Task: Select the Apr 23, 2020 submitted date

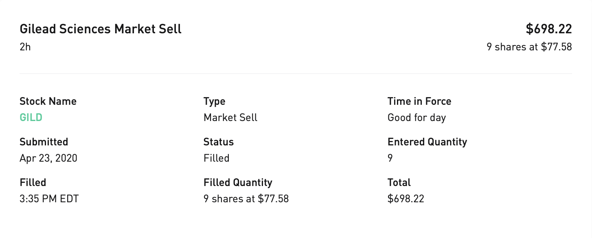Action: (x=48, y=158)
